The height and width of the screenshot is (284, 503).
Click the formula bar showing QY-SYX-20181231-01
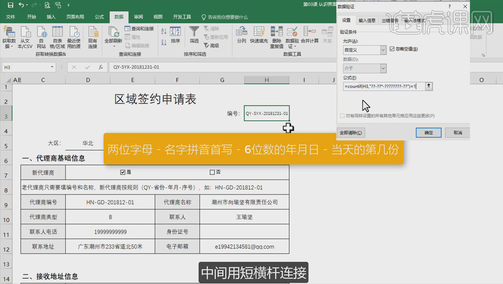click(x=222, y=67)
